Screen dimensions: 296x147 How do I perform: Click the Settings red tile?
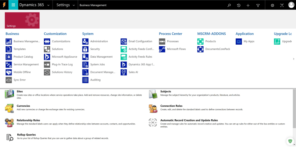(22, 20)
